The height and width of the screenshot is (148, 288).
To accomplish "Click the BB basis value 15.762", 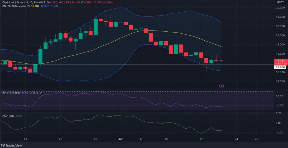I will click(x=35, y=6).
